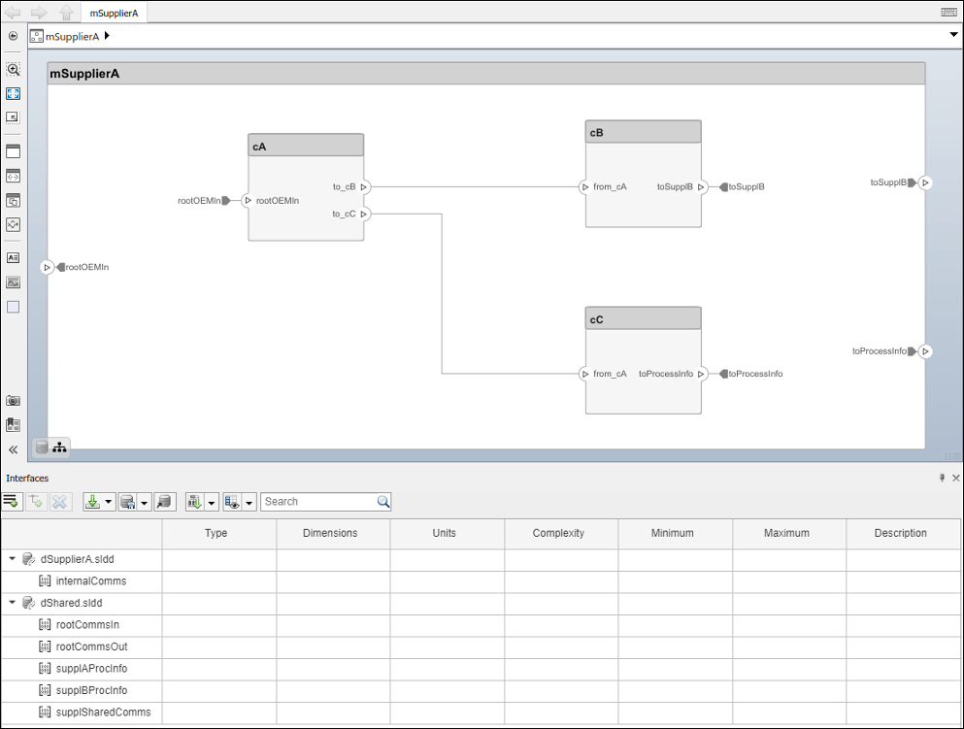
Task: Click the camera icon in the left palette
Action: (13, 400)
